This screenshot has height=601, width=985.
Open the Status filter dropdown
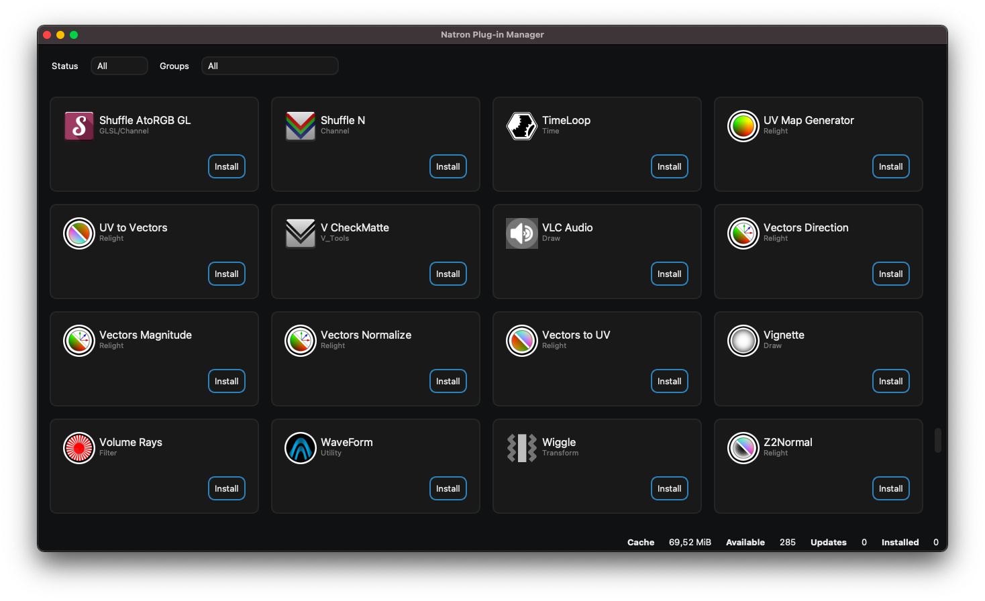pos(119,66)
